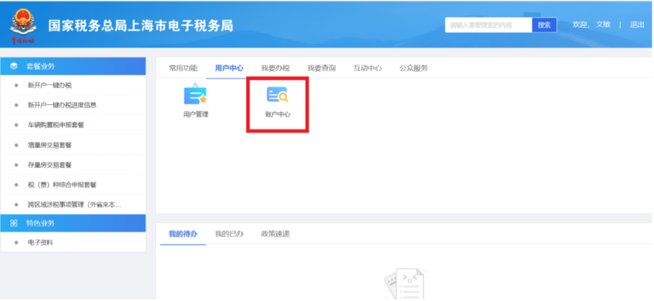The height and width of the screenshot is (301, 654).
Task: Click the national tax emblem logo
Action: click(x=24, y=26)
